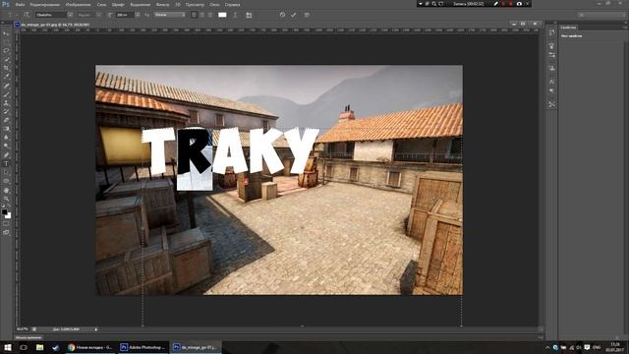The height and width of the screenshot is (354, 629).
Task: Open the Шкала времени timeline panel
Action: click(x=29, y=337)
